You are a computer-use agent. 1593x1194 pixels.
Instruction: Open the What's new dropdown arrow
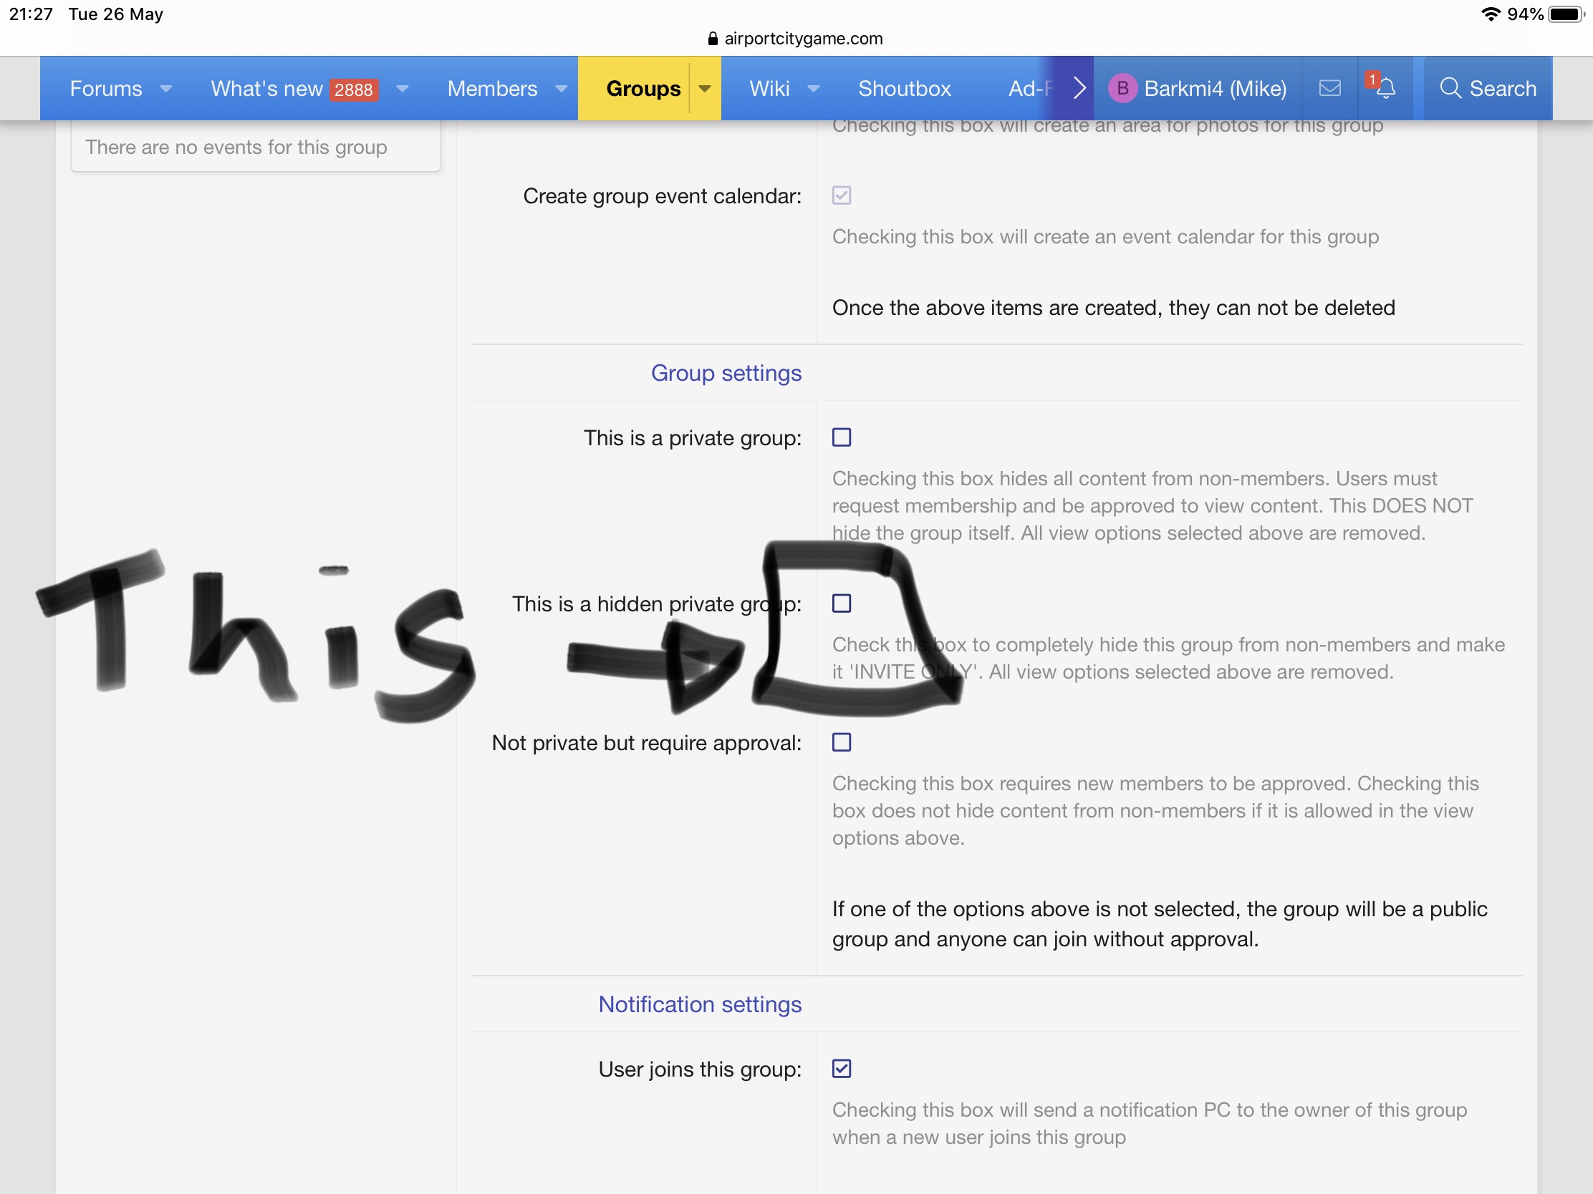403,89
